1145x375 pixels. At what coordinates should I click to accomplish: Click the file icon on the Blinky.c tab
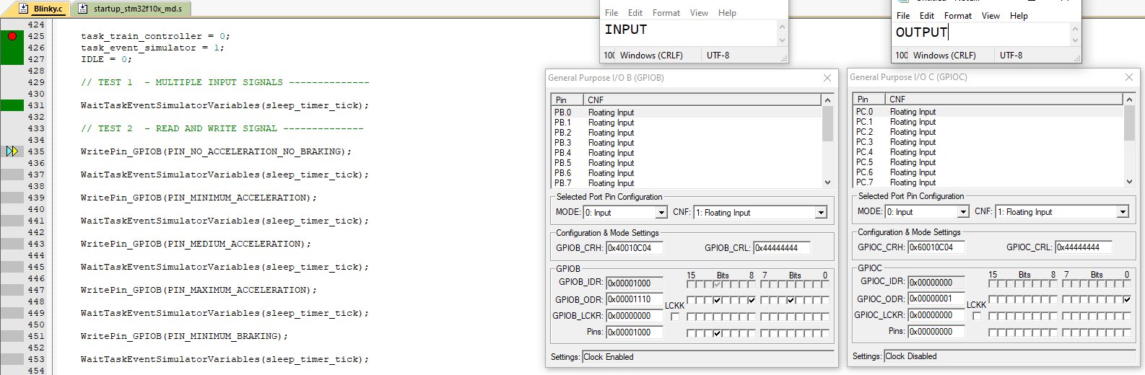(x=24, y=9)
